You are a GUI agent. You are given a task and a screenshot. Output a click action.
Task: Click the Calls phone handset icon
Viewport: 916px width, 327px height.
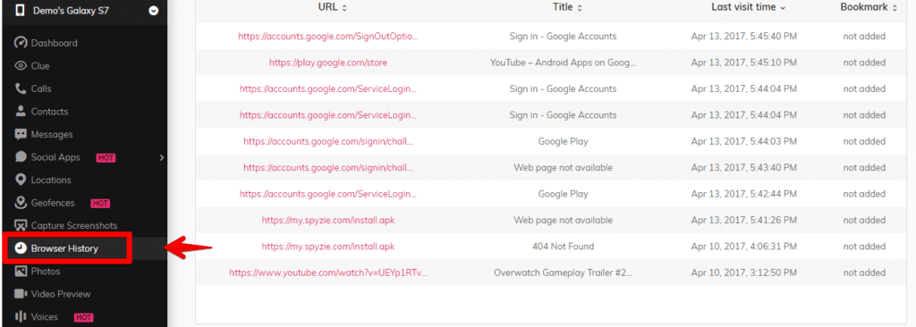click(x=21, y=88)
